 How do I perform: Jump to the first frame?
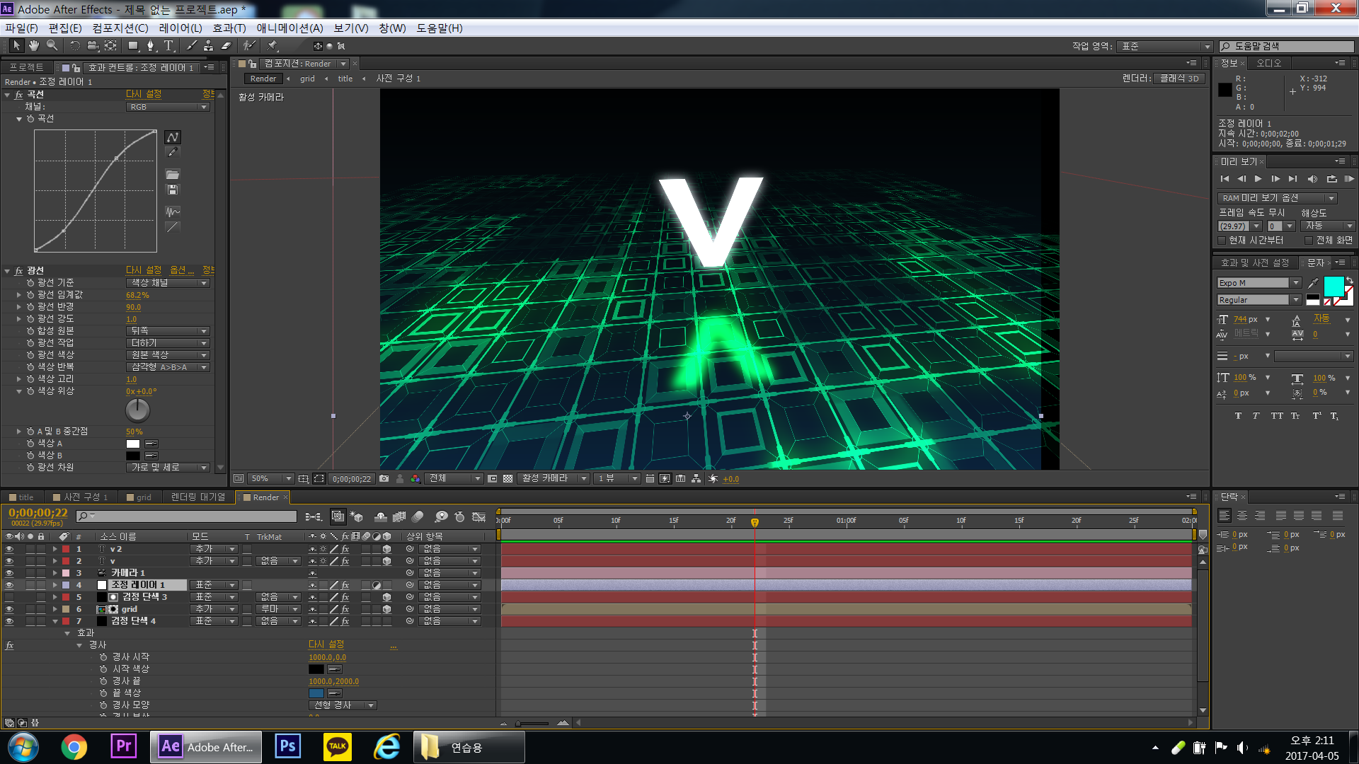point(1225,179)
